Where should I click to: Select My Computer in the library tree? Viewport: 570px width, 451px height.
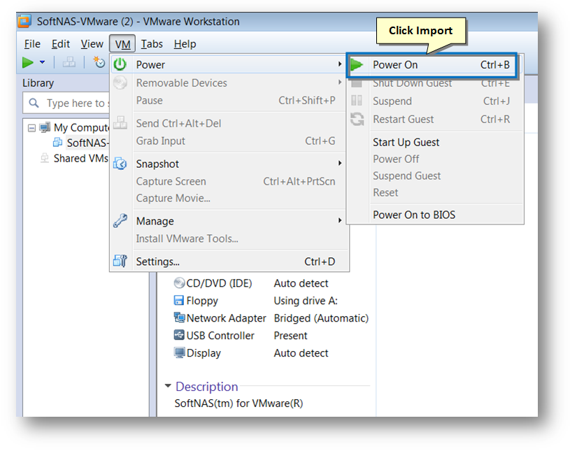pyautogui.click(x=81, y=127)
